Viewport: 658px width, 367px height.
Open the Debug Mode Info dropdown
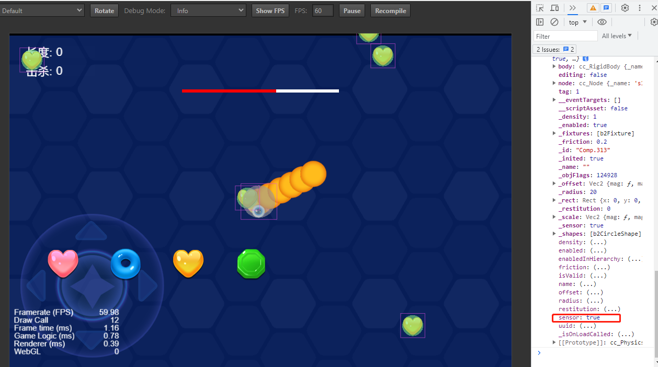208,10
